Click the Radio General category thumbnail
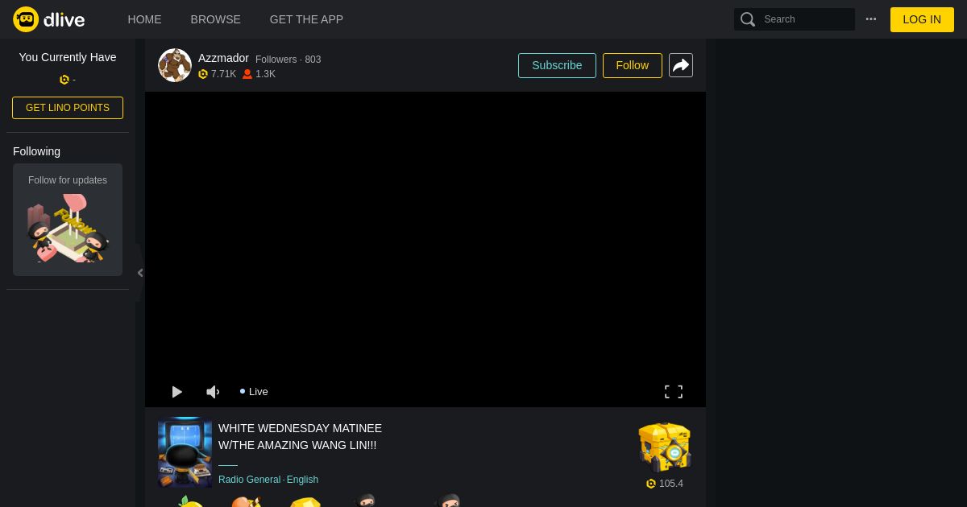The image size is (967, 507). click(185, 452)
